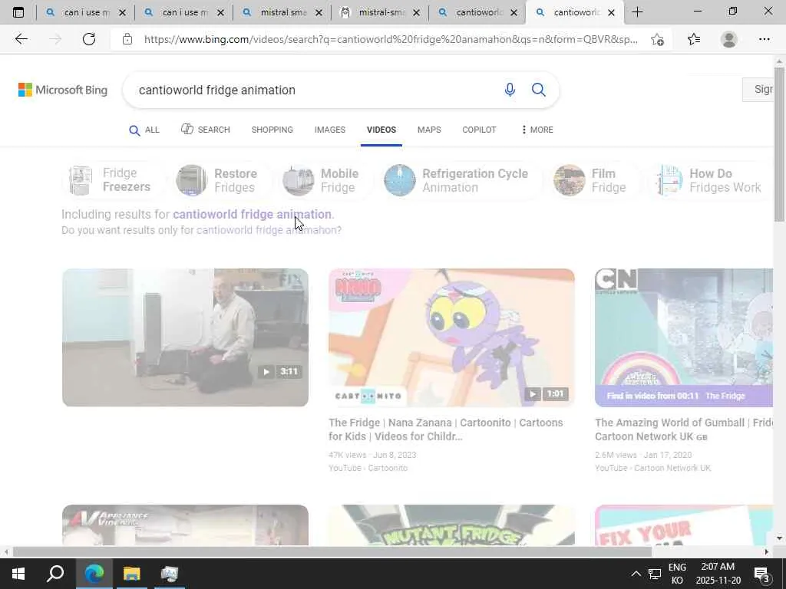Select the VIDEOS tab

click(381, 130)
